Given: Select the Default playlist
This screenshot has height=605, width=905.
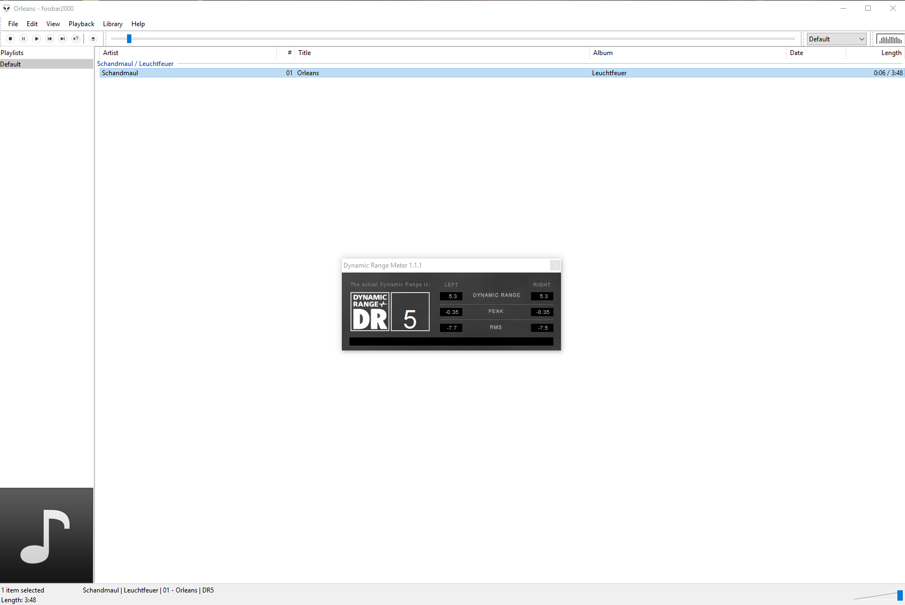Looking at the screenshot, I should (46, 64).
